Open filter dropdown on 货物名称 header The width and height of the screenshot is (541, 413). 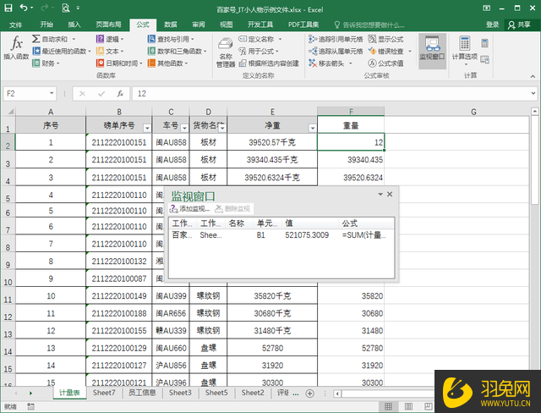222,128
